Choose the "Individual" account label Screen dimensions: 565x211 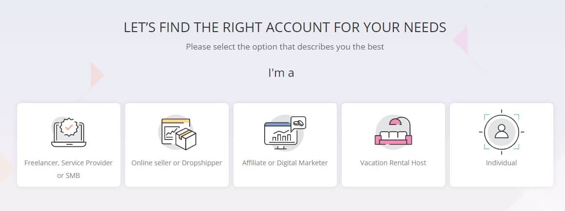pyautogui.click(x=501, y=163)
